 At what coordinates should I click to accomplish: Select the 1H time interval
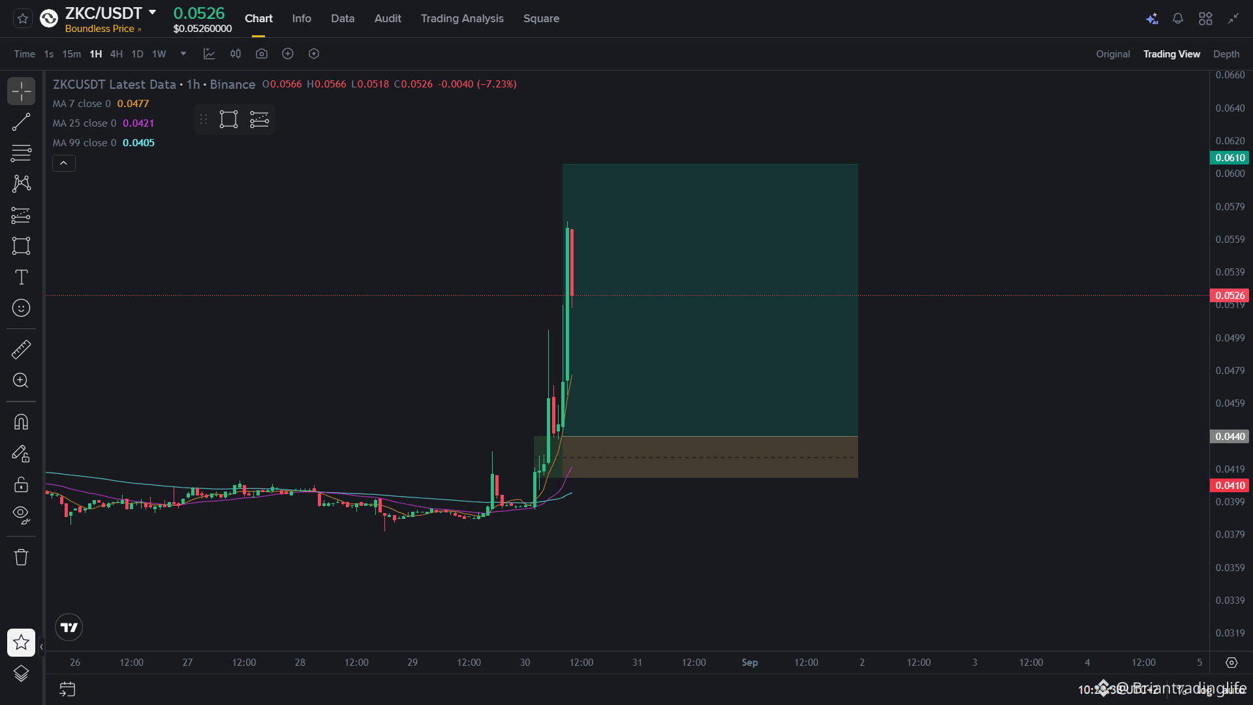[96, 54]
